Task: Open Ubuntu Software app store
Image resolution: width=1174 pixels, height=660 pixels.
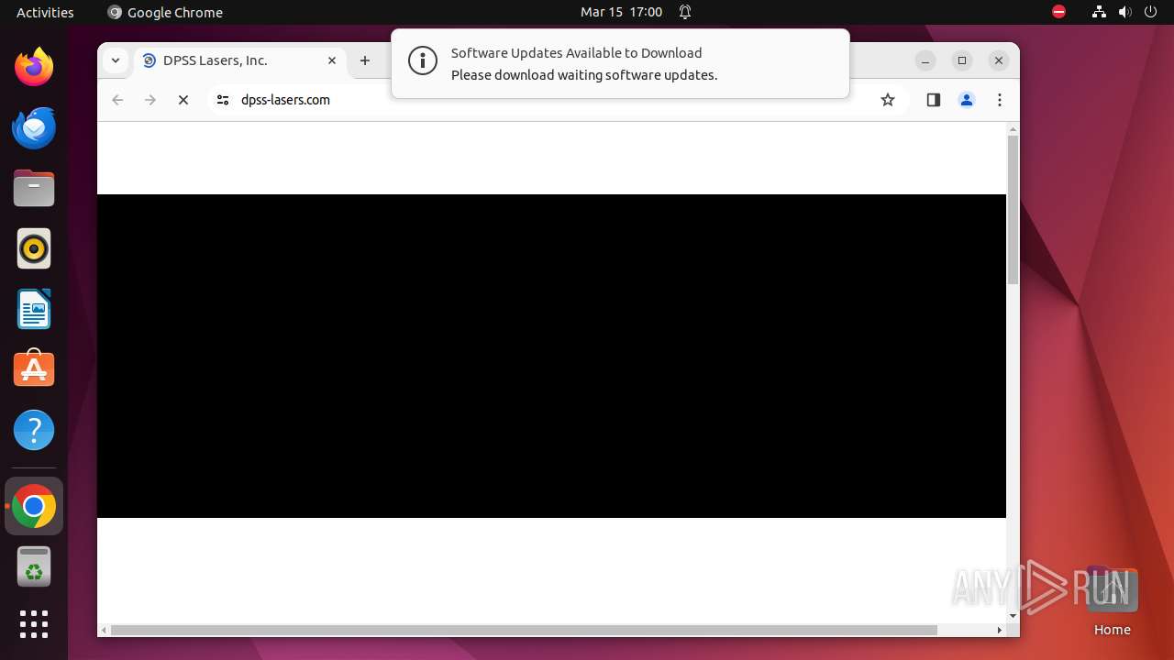Action: pyautogui.click(x=34, y=369)
